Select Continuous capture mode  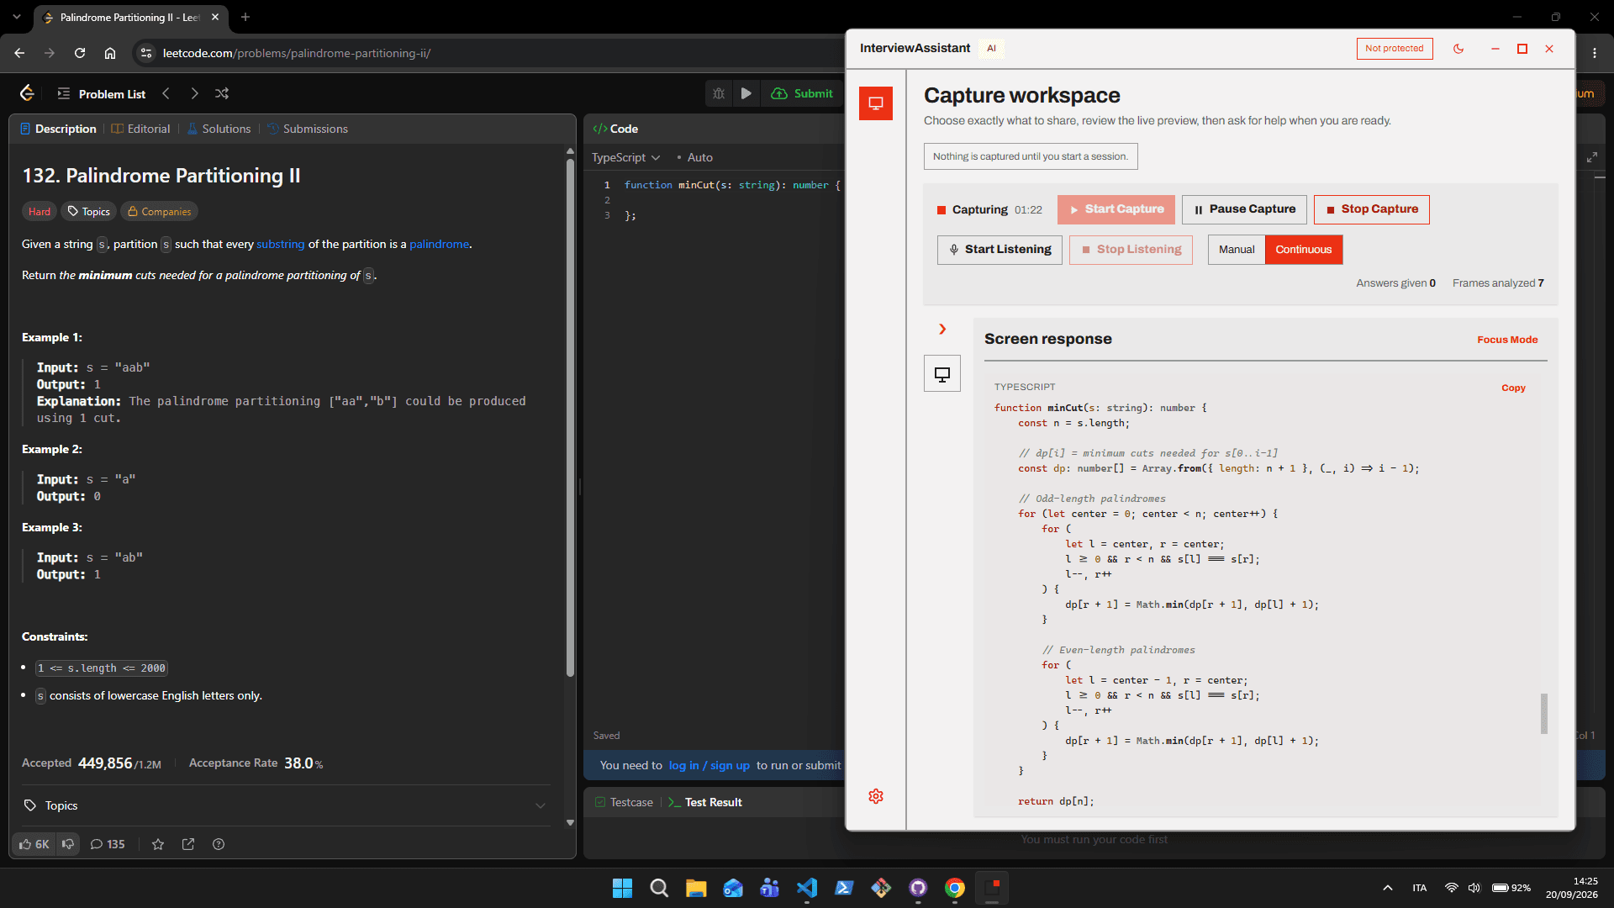click(1304, 250)
